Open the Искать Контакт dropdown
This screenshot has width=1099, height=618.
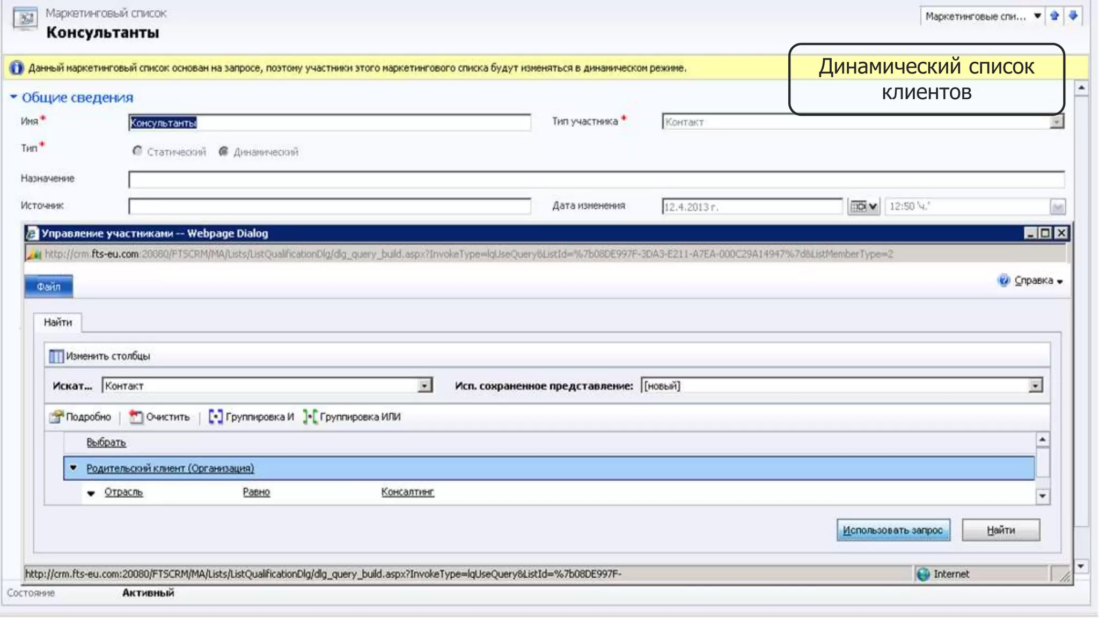click(424, 386)
